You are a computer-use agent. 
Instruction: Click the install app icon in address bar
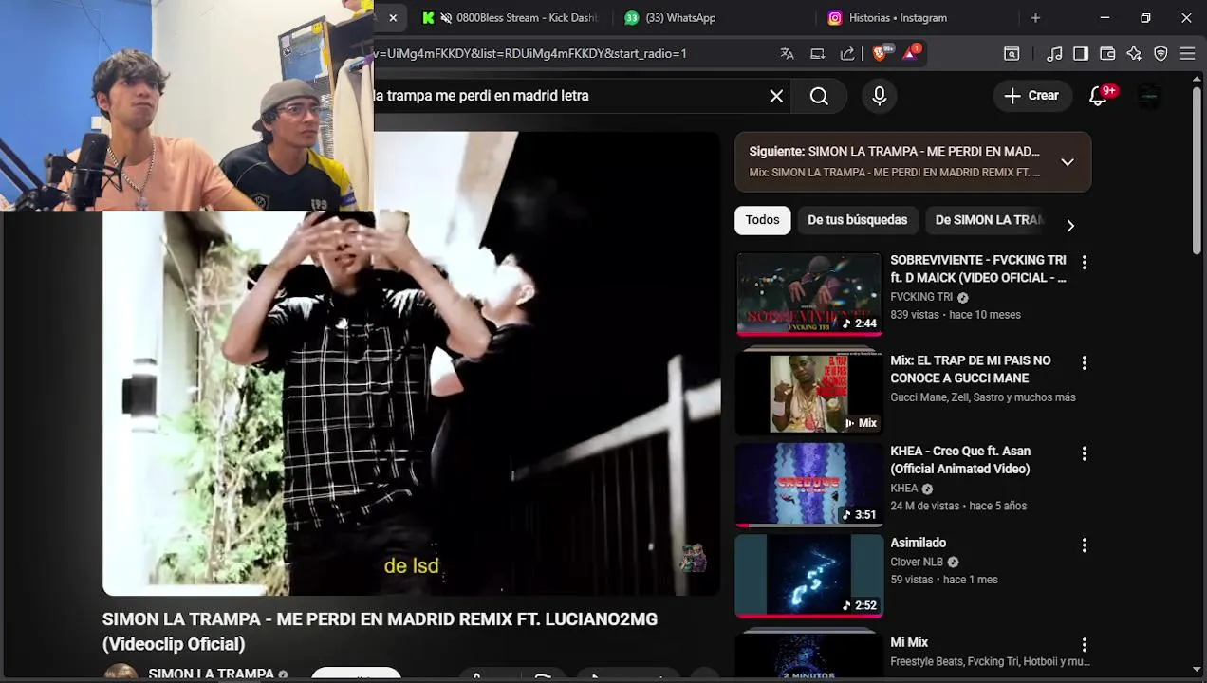click(x=817, y=54)
